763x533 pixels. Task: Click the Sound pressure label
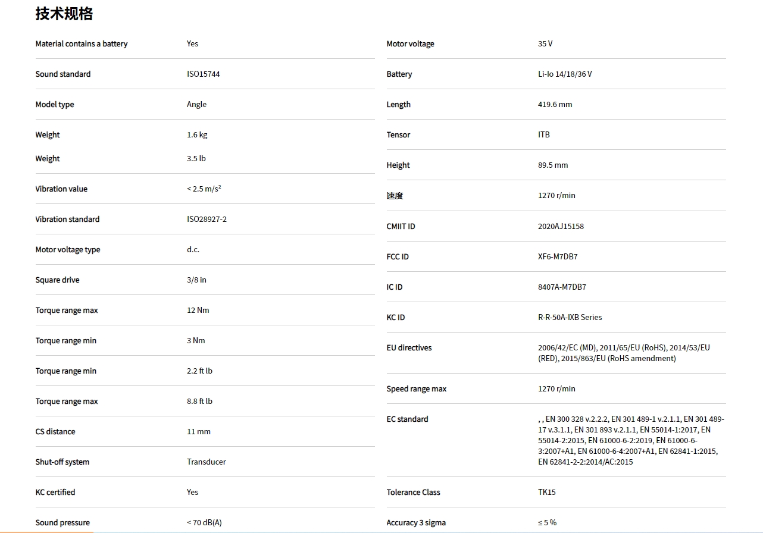coord(62,523)
